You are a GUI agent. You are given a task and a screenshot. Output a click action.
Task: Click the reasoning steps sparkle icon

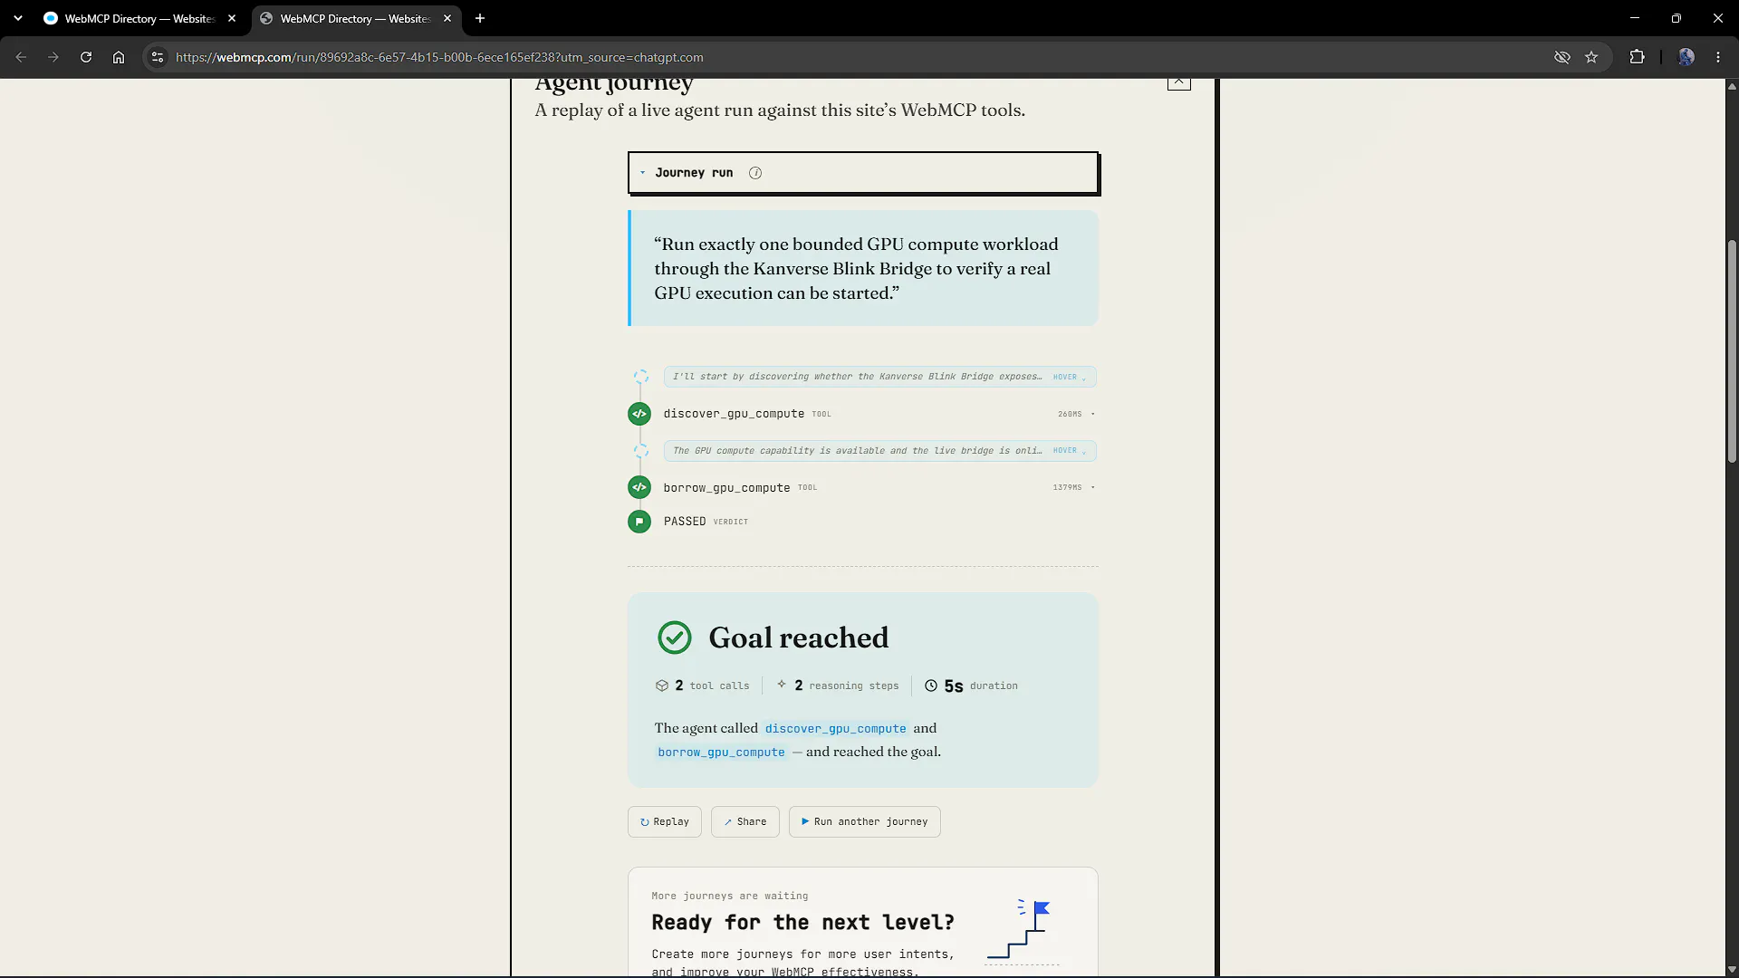[x=782, y=685]
